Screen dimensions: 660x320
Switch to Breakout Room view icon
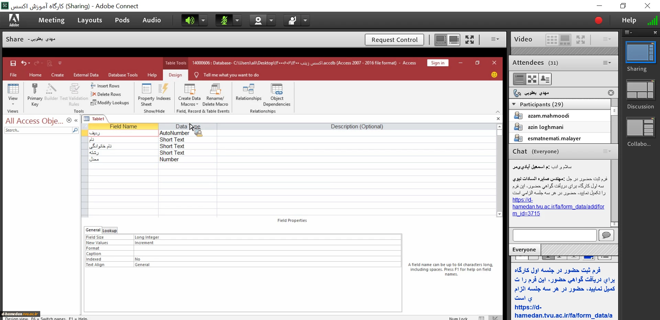[532, 79]
